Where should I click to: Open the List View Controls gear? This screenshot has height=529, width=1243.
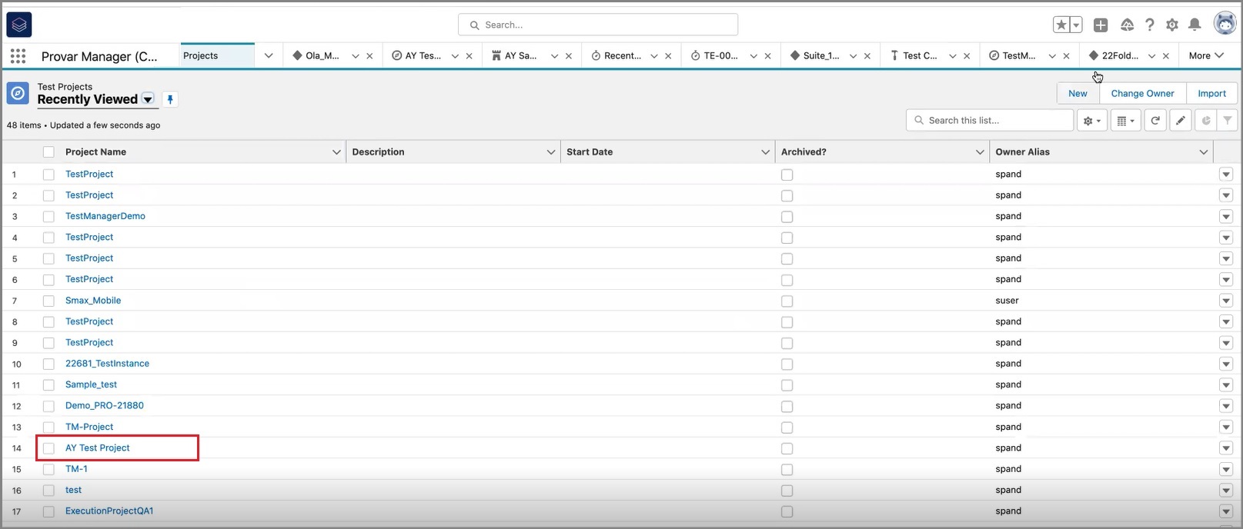click(x=1091, y=121)
